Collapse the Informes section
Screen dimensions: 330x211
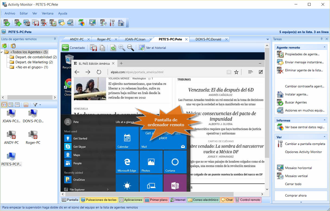324,120
